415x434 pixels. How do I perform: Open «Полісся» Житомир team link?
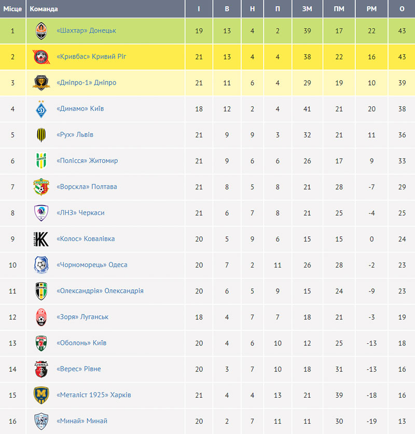(87, 161)
